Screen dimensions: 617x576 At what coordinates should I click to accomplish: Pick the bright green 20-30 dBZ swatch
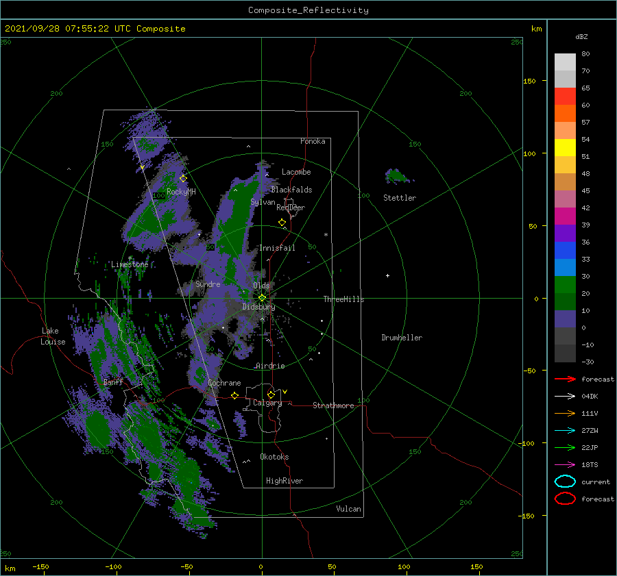565,284
